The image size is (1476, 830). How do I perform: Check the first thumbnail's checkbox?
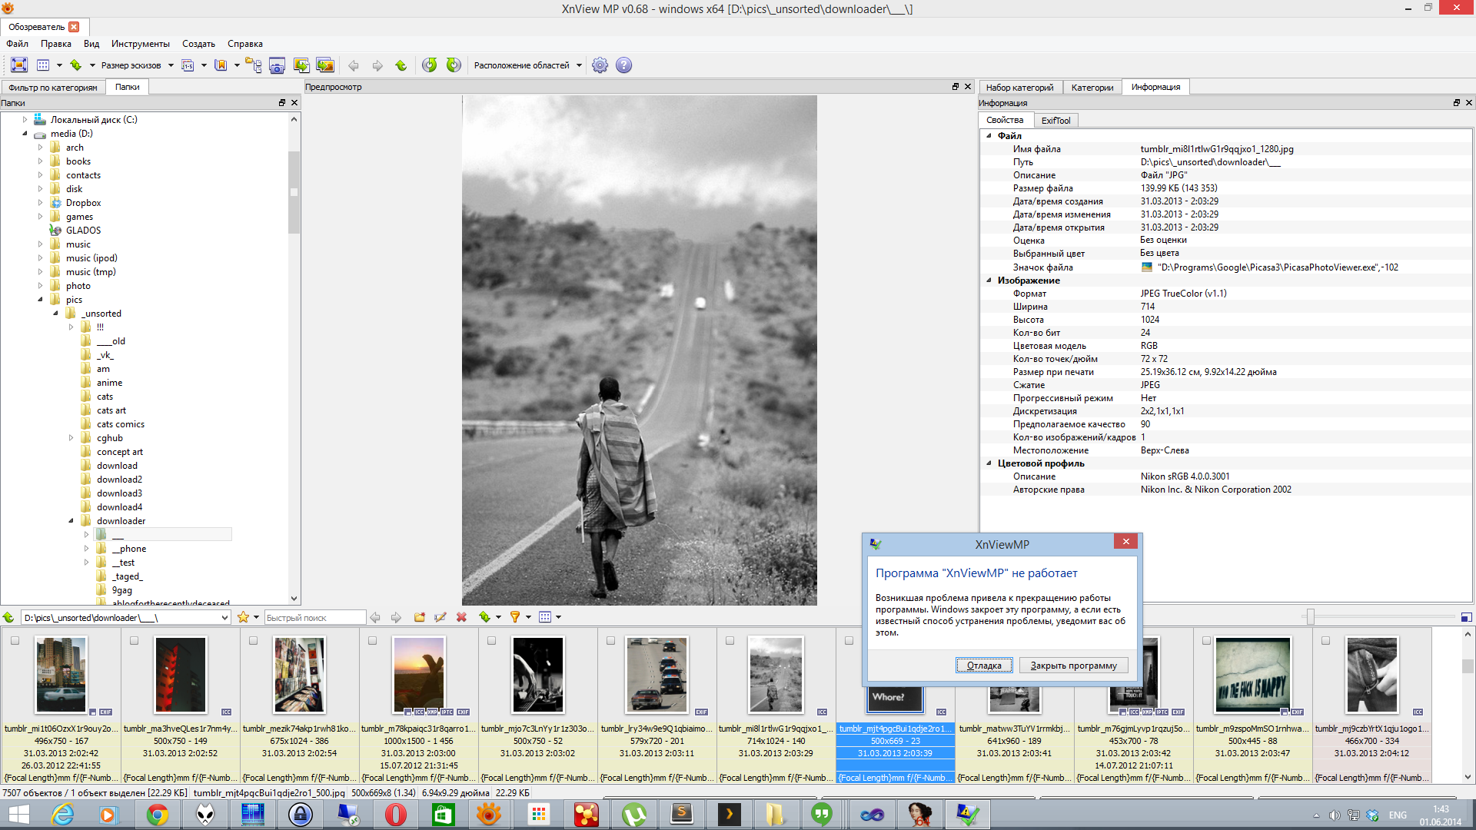[x=15, y=640]
